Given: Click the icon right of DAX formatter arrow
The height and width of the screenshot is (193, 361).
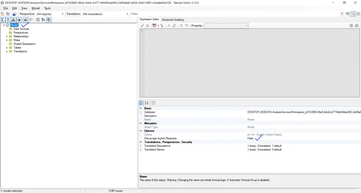Looking at the screenshot, I should coord(162,26).
